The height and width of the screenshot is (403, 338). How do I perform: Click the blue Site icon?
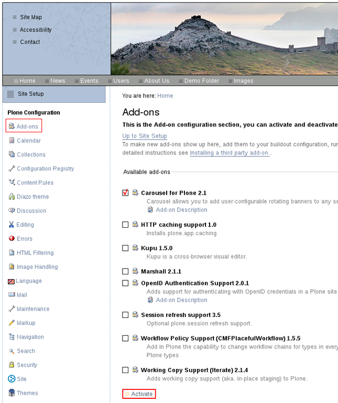(12, 378)
